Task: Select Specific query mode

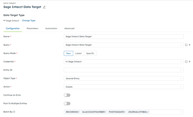Action: [x=90, y=53]
